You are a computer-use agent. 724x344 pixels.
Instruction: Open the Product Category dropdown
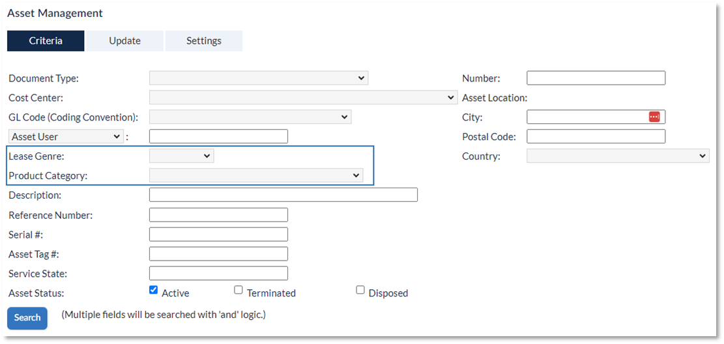click(x=256, y=175)
